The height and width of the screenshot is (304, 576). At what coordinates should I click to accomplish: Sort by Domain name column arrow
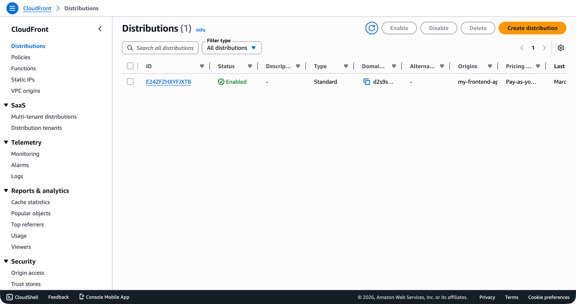click(394, 66)
